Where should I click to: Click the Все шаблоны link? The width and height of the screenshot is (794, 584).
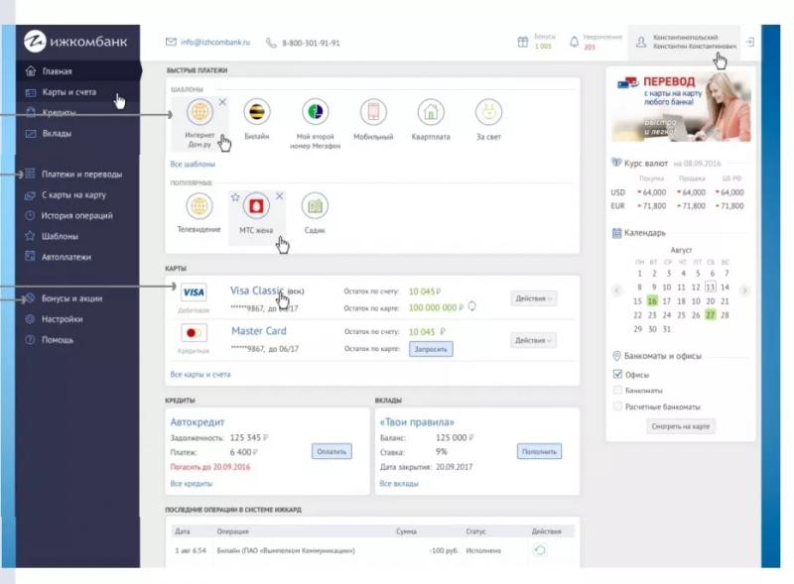click(193, 164)
